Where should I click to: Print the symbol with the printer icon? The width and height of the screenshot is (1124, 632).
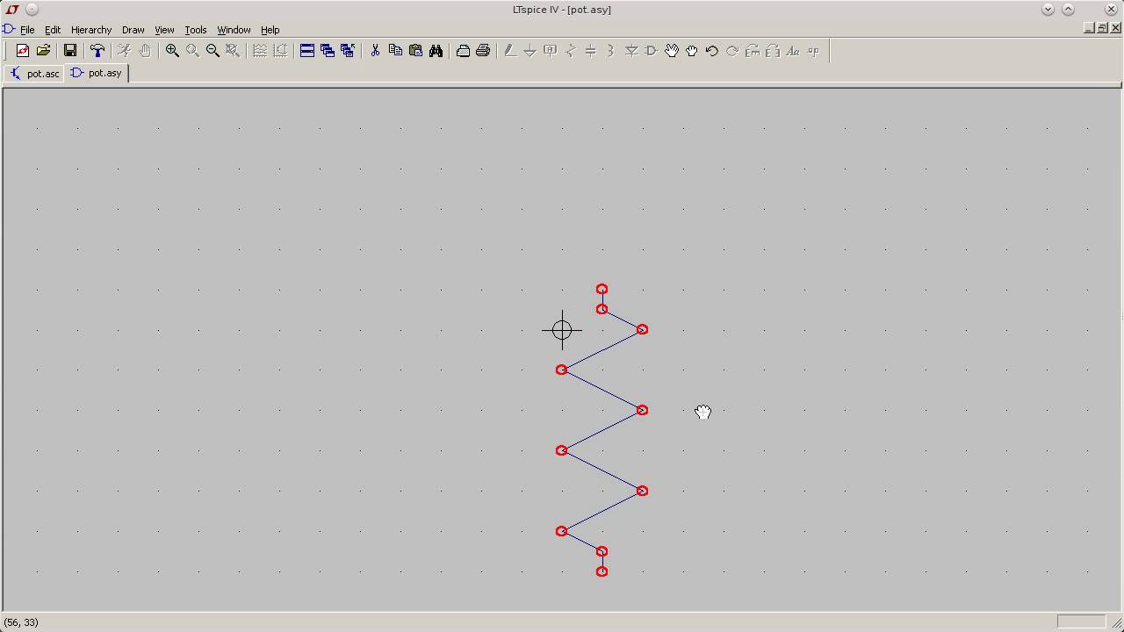point(483,51)
